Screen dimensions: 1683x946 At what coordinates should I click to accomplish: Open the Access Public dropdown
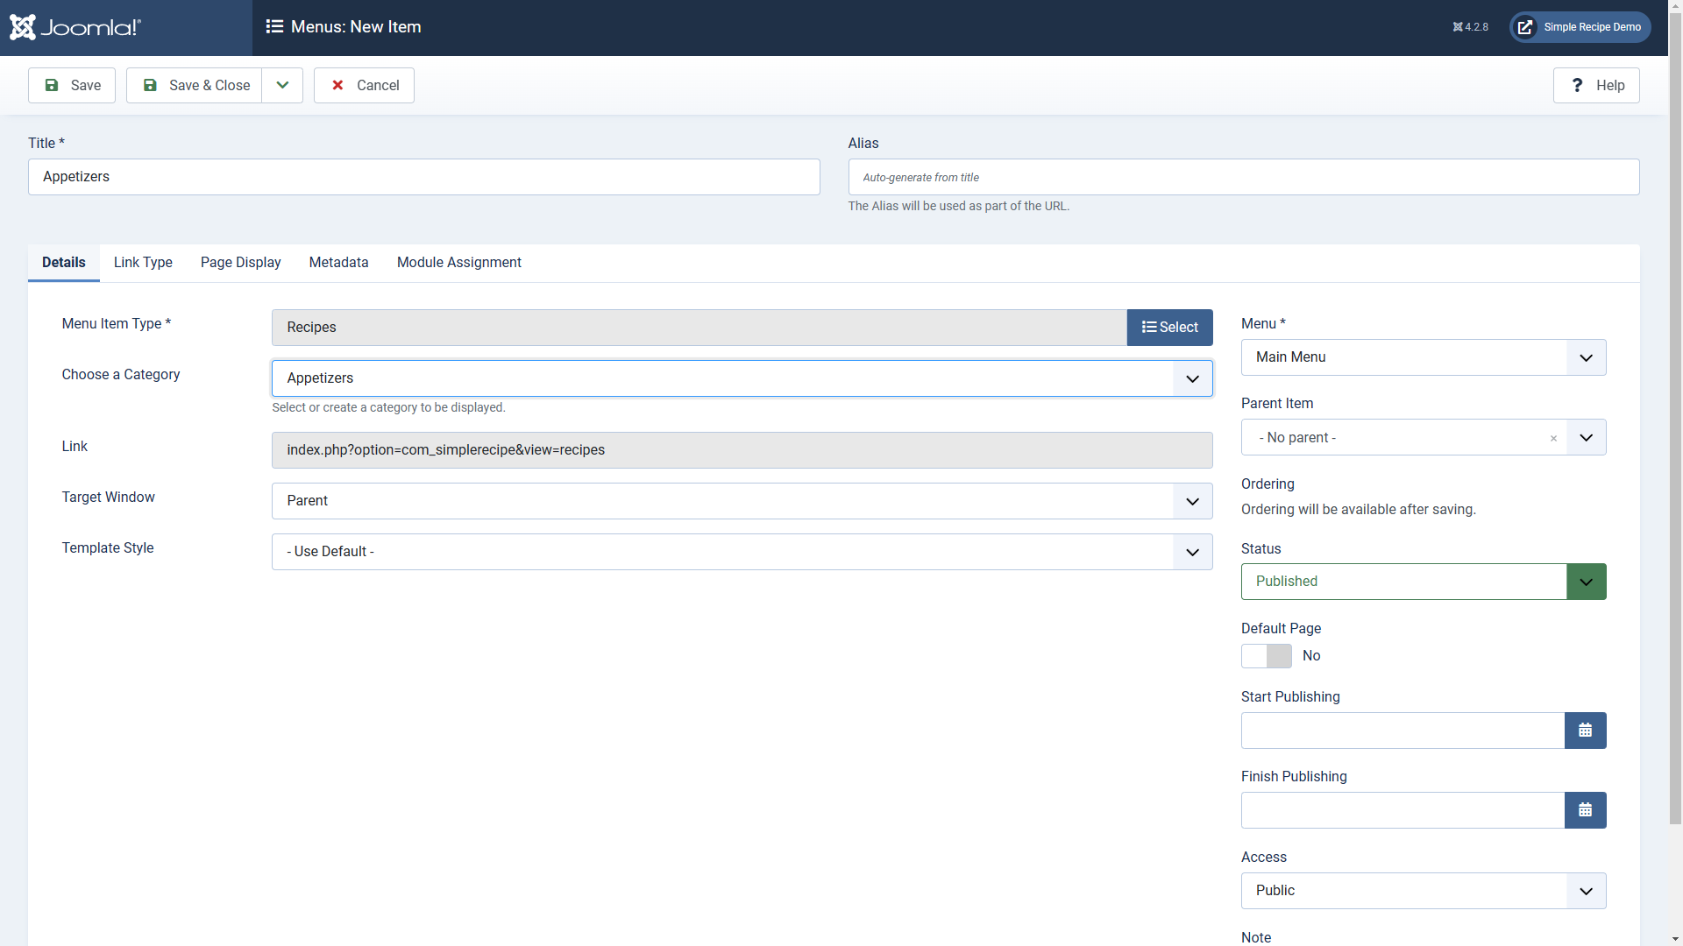(x=1423, y=891)
